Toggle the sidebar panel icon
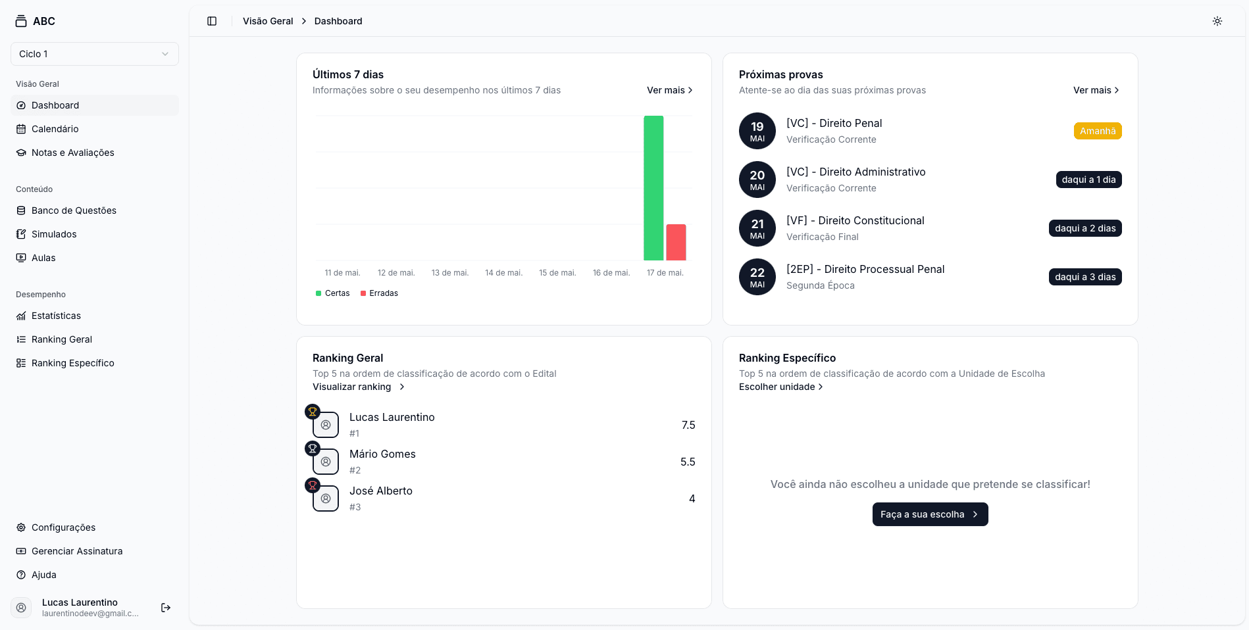The image size is (1249, 630). point(212,21)
